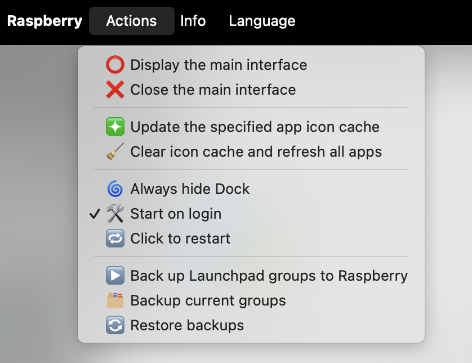Choose Click to restart entry
Screen dimensions: 472x363
(x=180, y=238)
